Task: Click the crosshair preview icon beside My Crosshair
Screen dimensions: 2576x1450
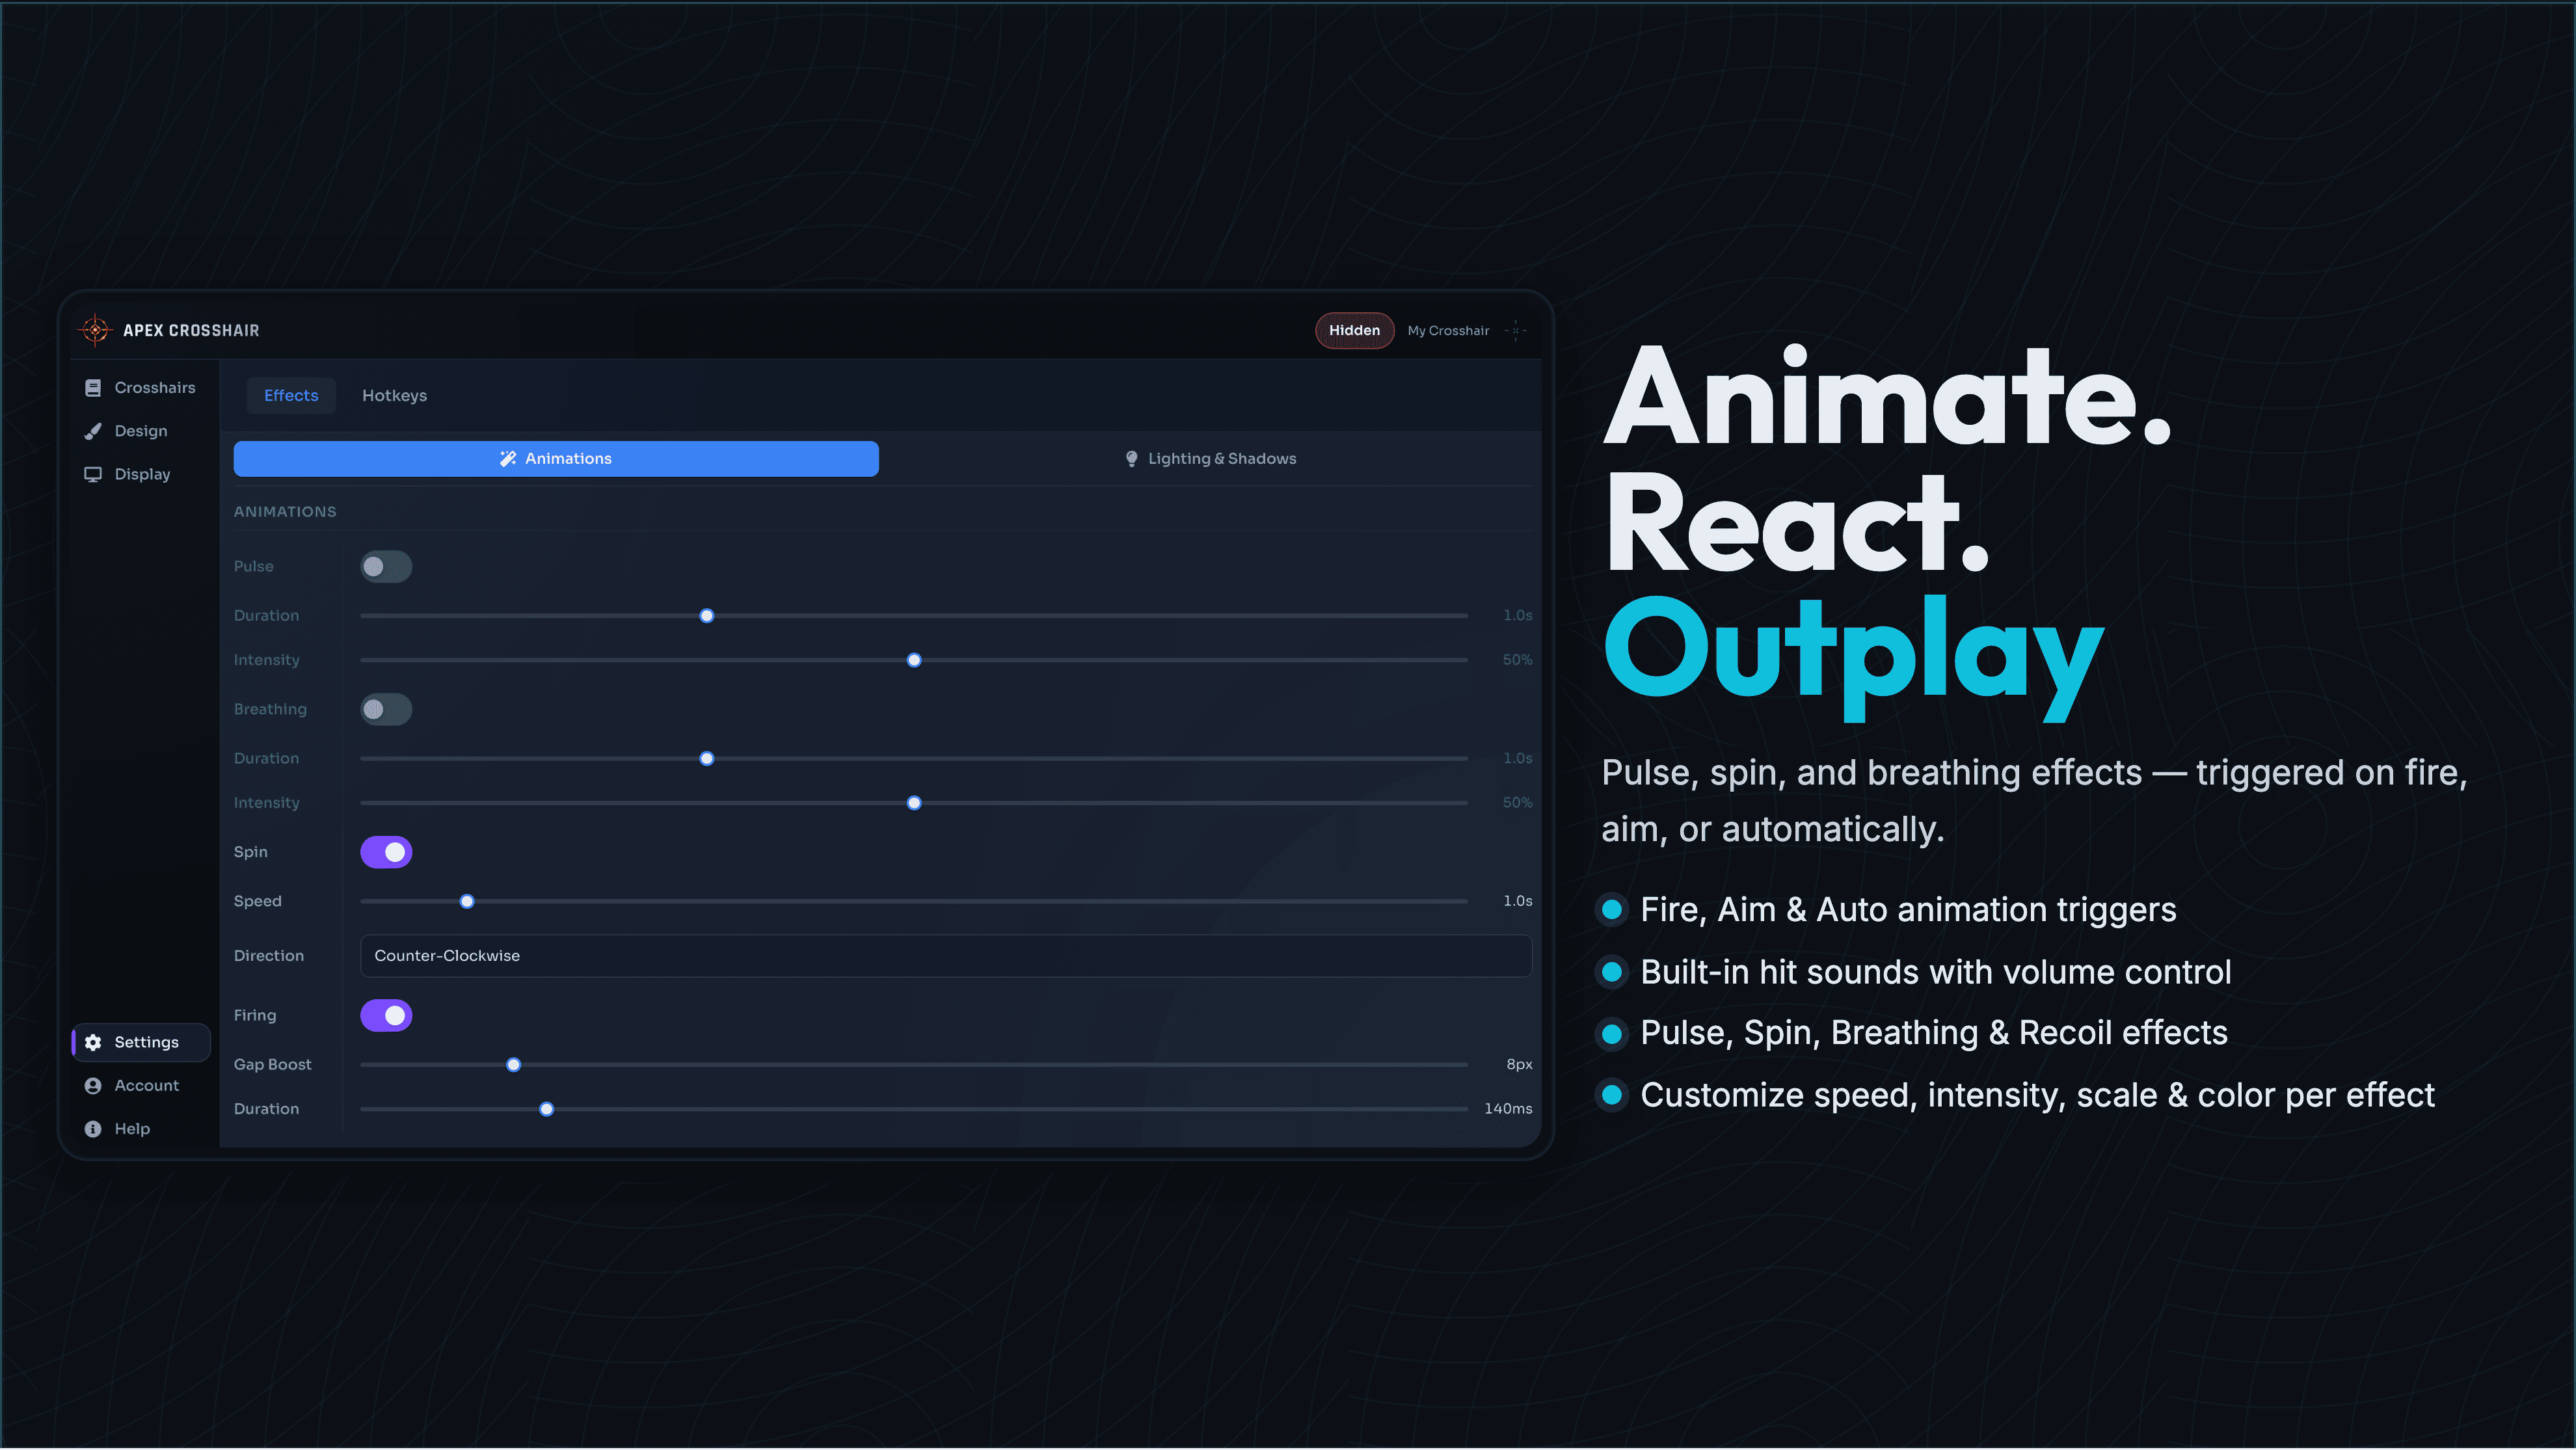Action: pyautogui.click(x=1516, y=331)
